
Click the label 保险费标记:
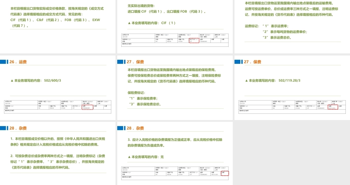coord(136,93)
